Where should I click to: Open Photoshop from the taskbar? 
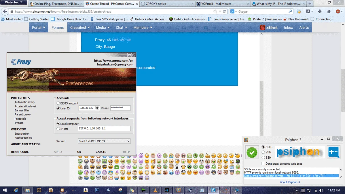pyautogui.click(x=97, y=190)
